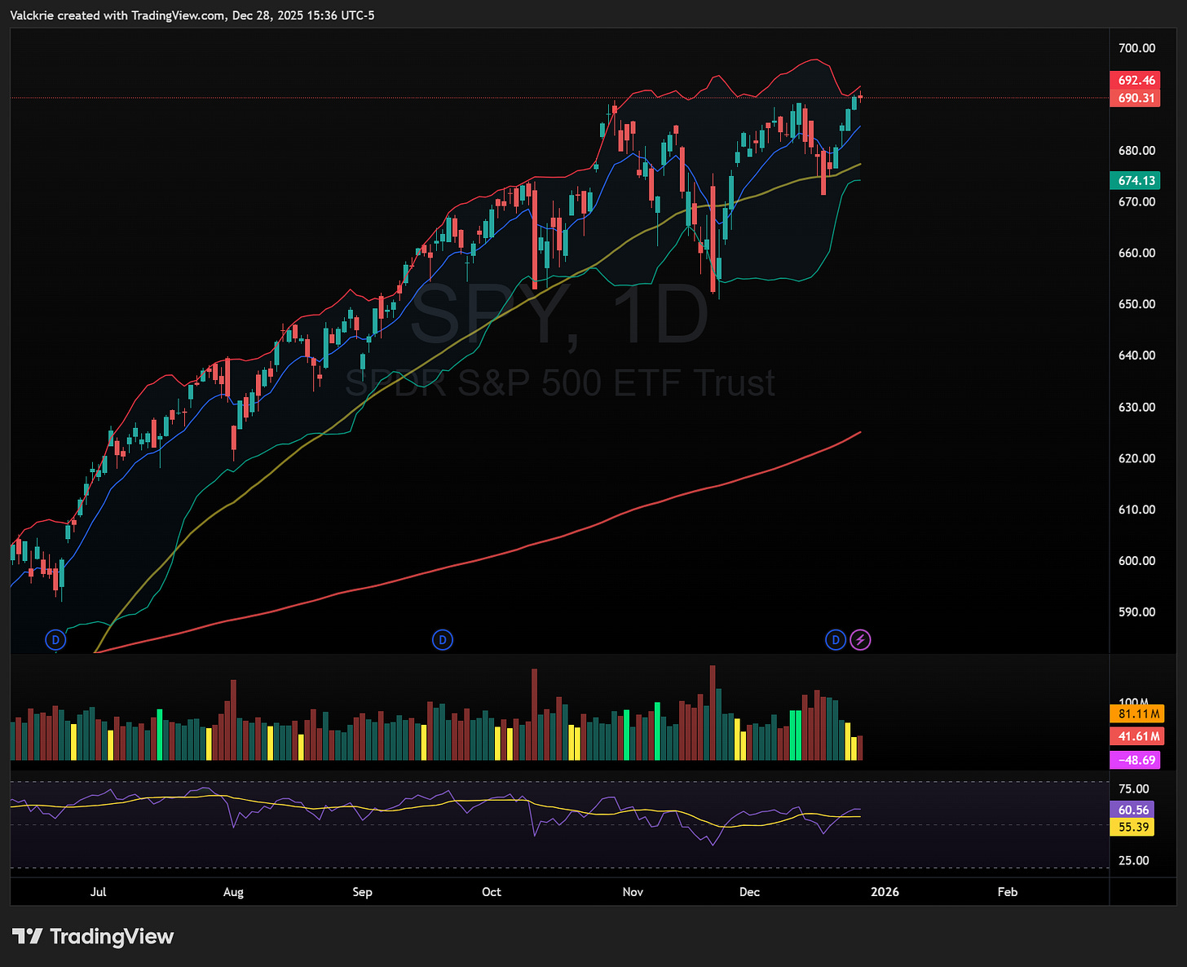The width and height of the screenshot is (1187, 967).
Task: Click the red 41.61M volume label
Action: click(1138, 736)
